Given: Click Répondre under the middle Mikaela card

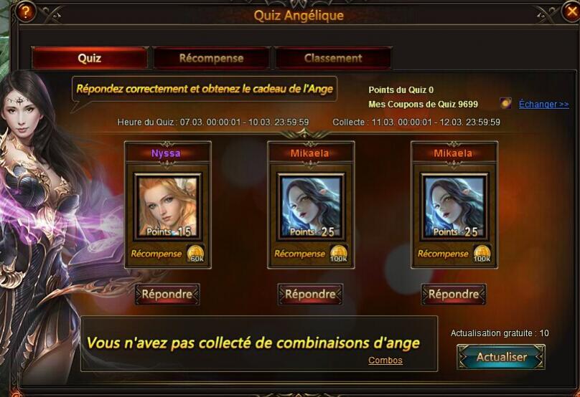Looking at the screenshot, I should (310, 295).
